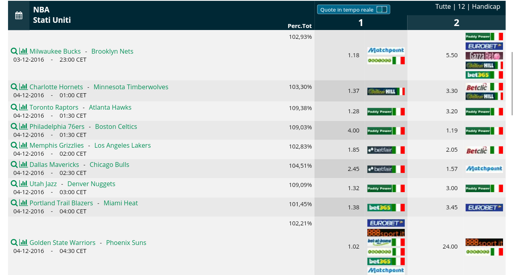Open the statistics chart icon for Charlotte Hornets

23,87
